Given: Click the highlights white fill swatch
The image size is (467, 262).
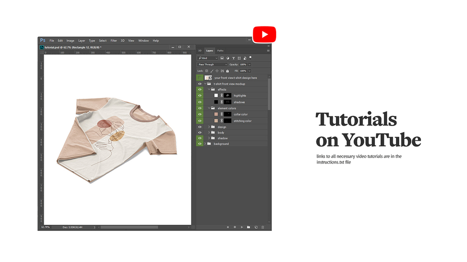Looking at the screenshot, I should pyautogui.click(x=216, y=96).
